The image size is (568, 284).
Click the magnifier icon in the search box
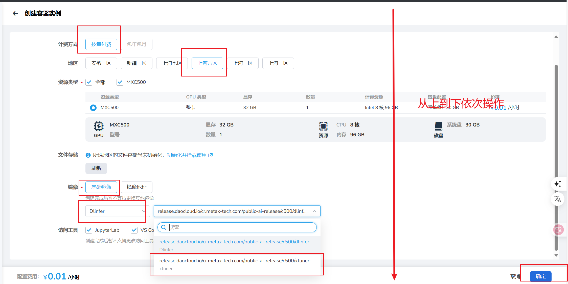pos(164,227)
